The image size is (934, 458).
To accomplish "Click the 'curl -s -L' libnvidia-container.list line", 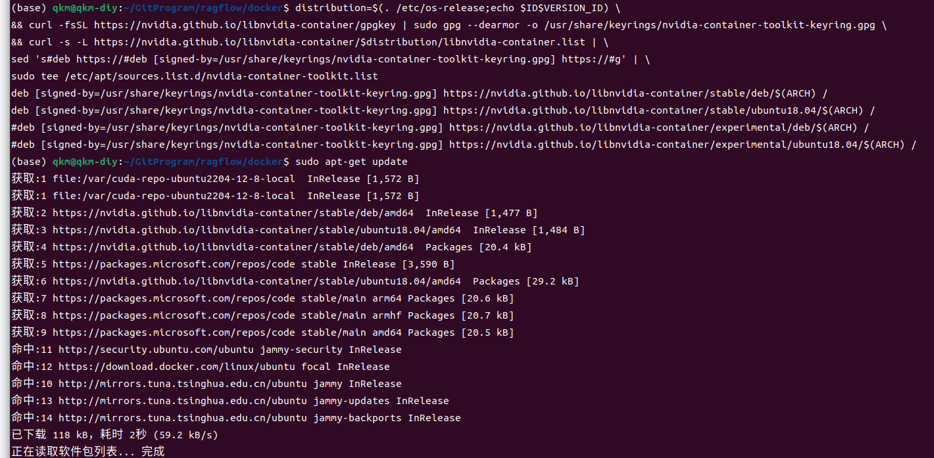I will pos(310,43).
